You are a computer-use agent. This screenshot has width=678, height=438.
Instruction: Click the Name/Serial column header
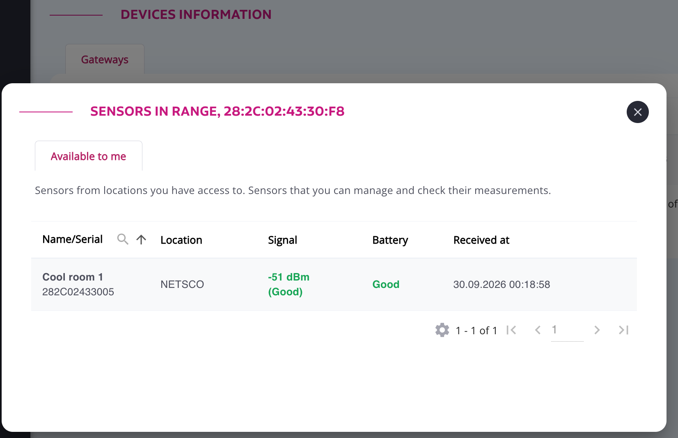click(73, 240)
